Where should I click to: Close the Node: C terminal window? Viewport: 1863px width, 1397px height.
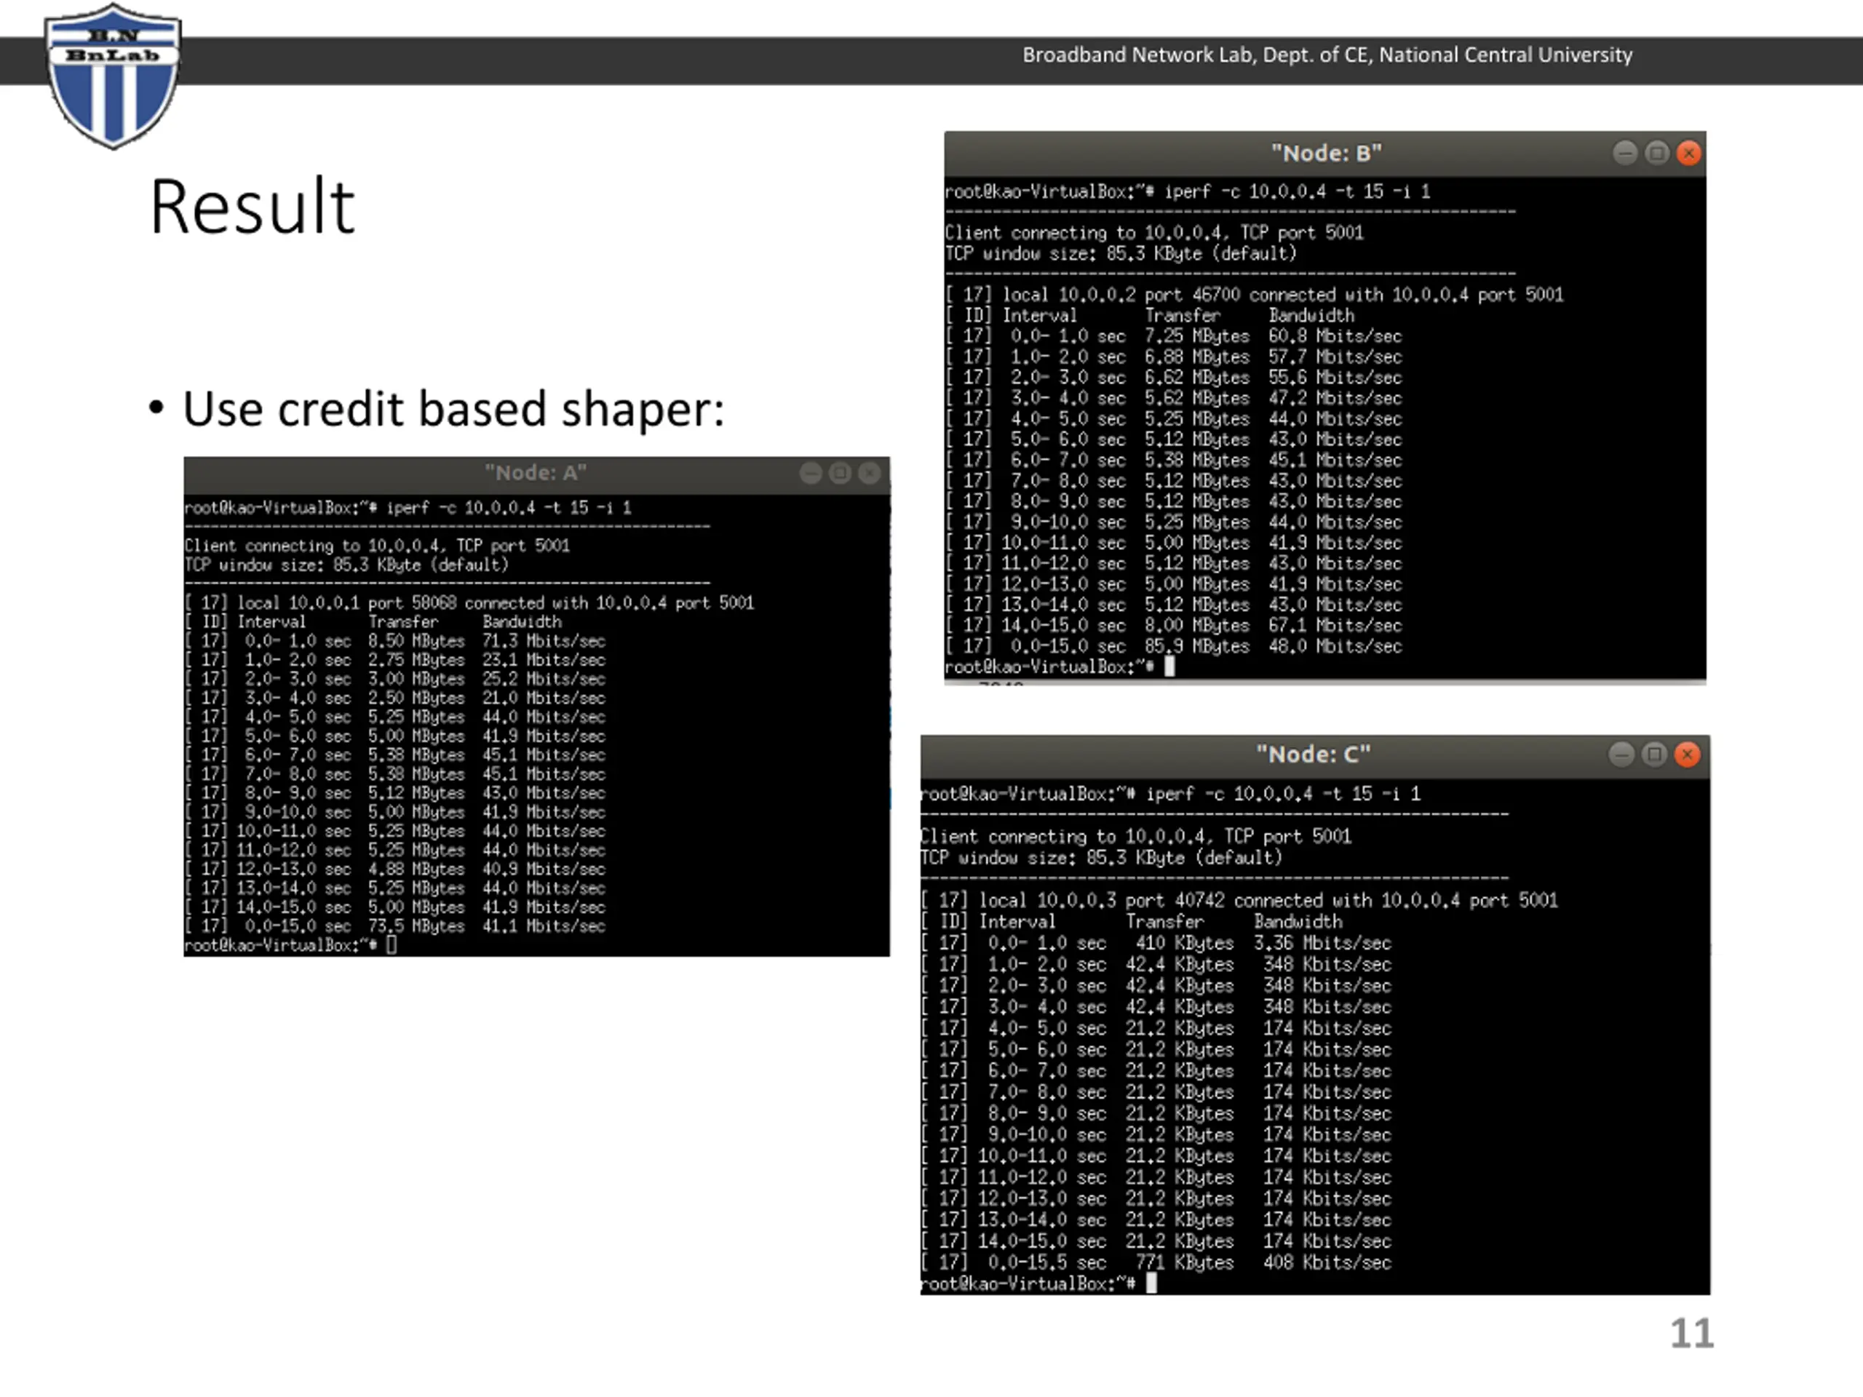coord(1687,755)
